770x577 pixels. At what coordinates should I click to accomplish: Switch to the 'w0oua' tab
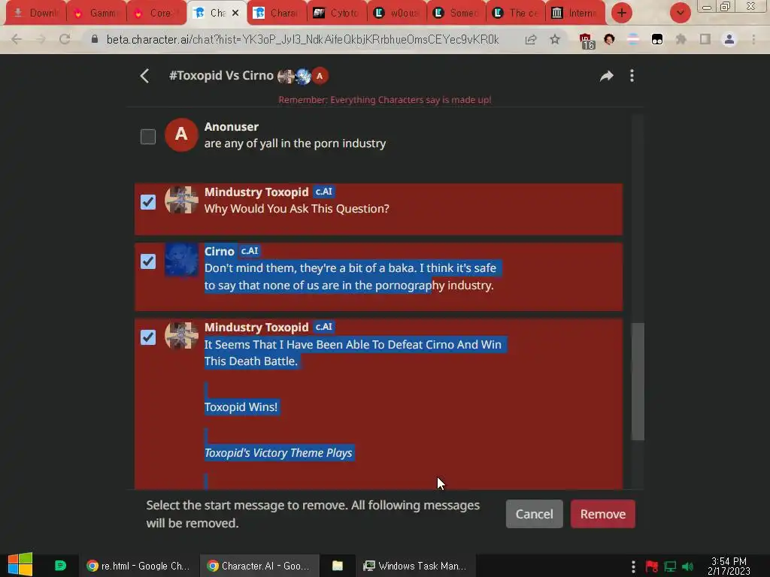click(x=399, y=13)
